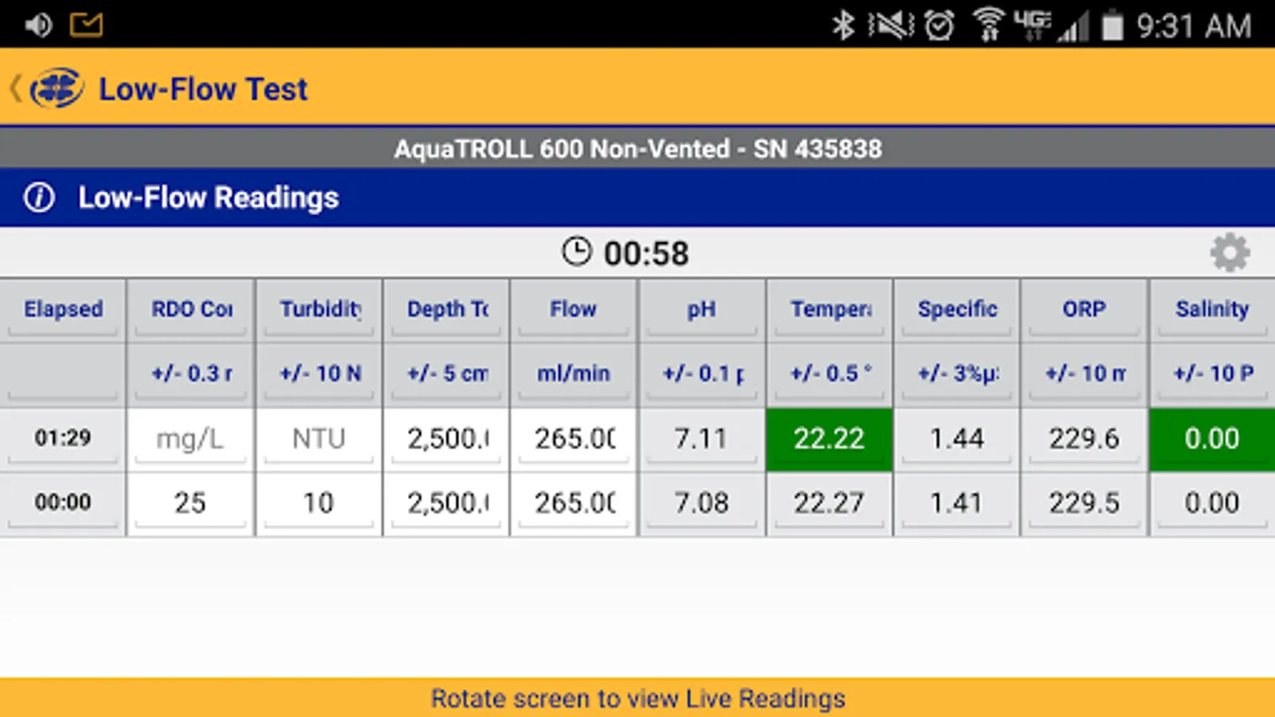Select the Flow column header
This screenshot has width=1275, height=717.
click(574, 310)
